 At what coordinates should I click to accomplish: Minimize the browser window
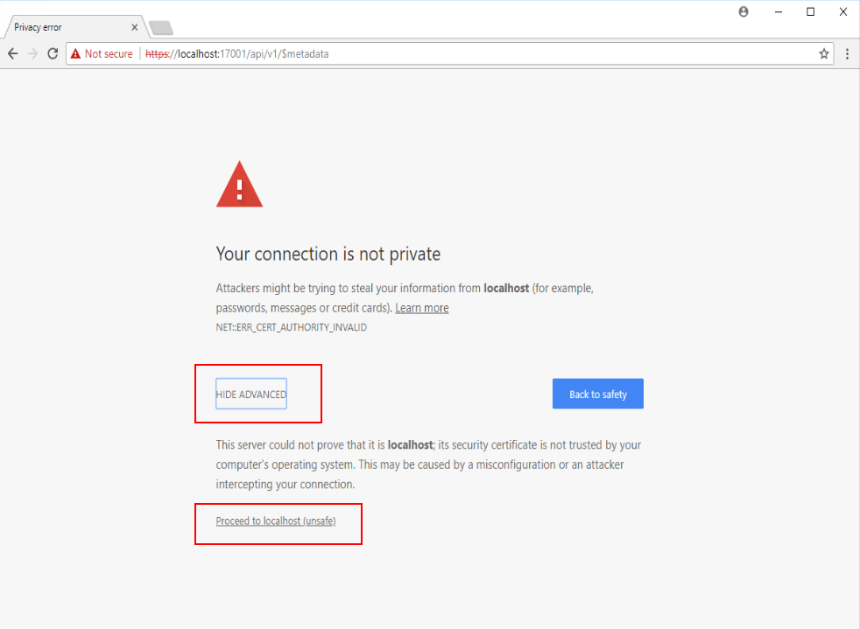778,12
